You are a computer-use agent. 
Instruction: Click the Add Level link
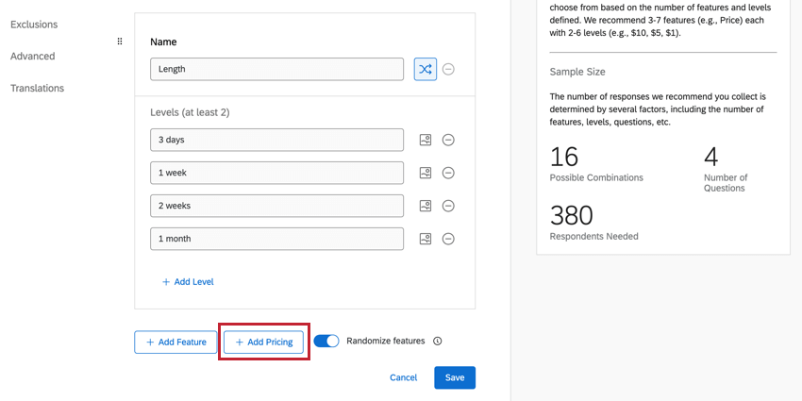[x=188, y=281]
